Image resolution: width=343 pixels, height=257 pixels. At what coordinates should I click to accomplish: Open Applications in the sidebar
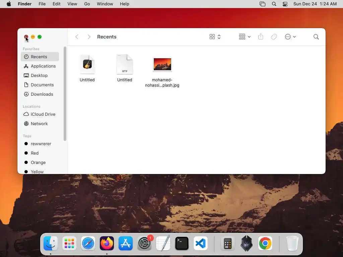[x=40, y=66]
